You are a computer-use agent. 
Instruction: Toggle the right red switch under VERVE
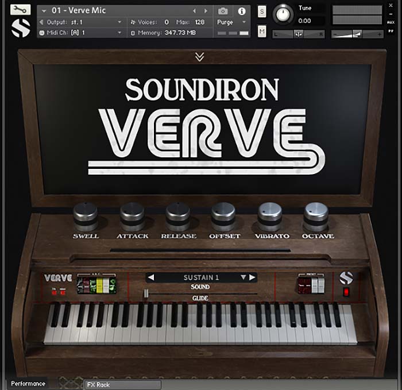point(63,292)
